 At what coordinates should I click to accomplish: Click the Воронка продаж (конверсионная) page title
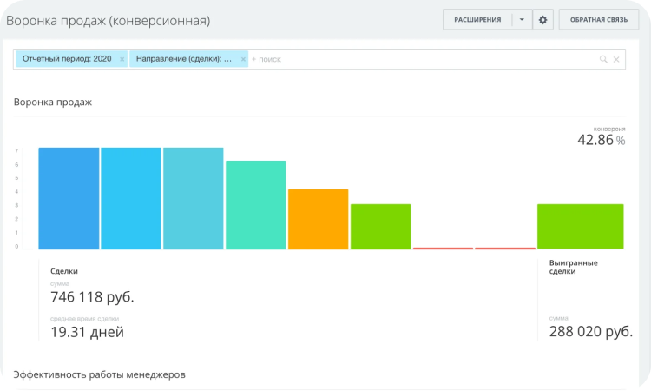click(108, 21)
